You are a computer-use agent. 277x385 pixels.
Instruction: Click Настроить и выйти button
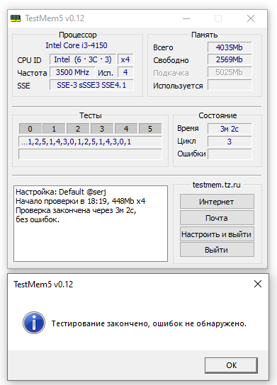coord(217,234)
